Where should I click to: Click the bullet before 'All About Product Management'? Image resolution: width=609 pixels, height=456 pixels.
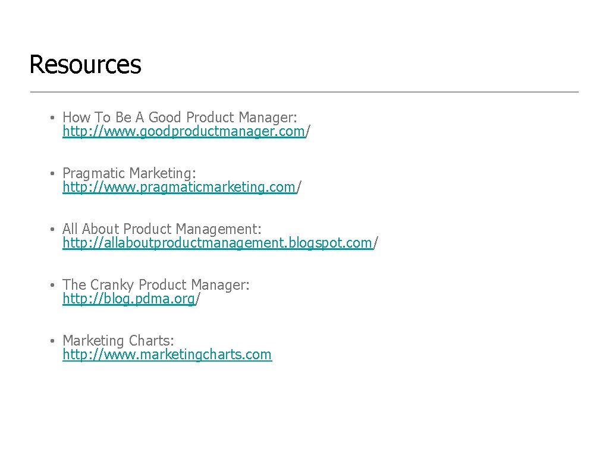pos(53,229)
